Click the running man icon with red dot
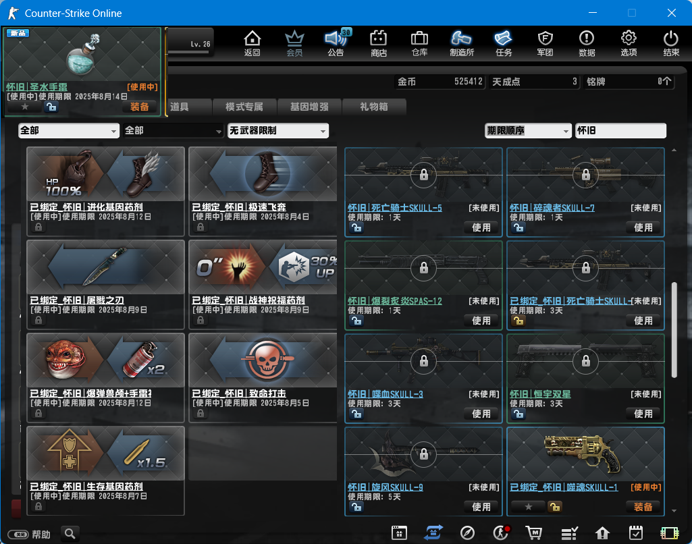 [x=502, y=533]
